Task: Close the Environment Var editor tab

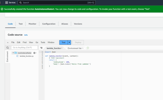Action: point(83,48)
